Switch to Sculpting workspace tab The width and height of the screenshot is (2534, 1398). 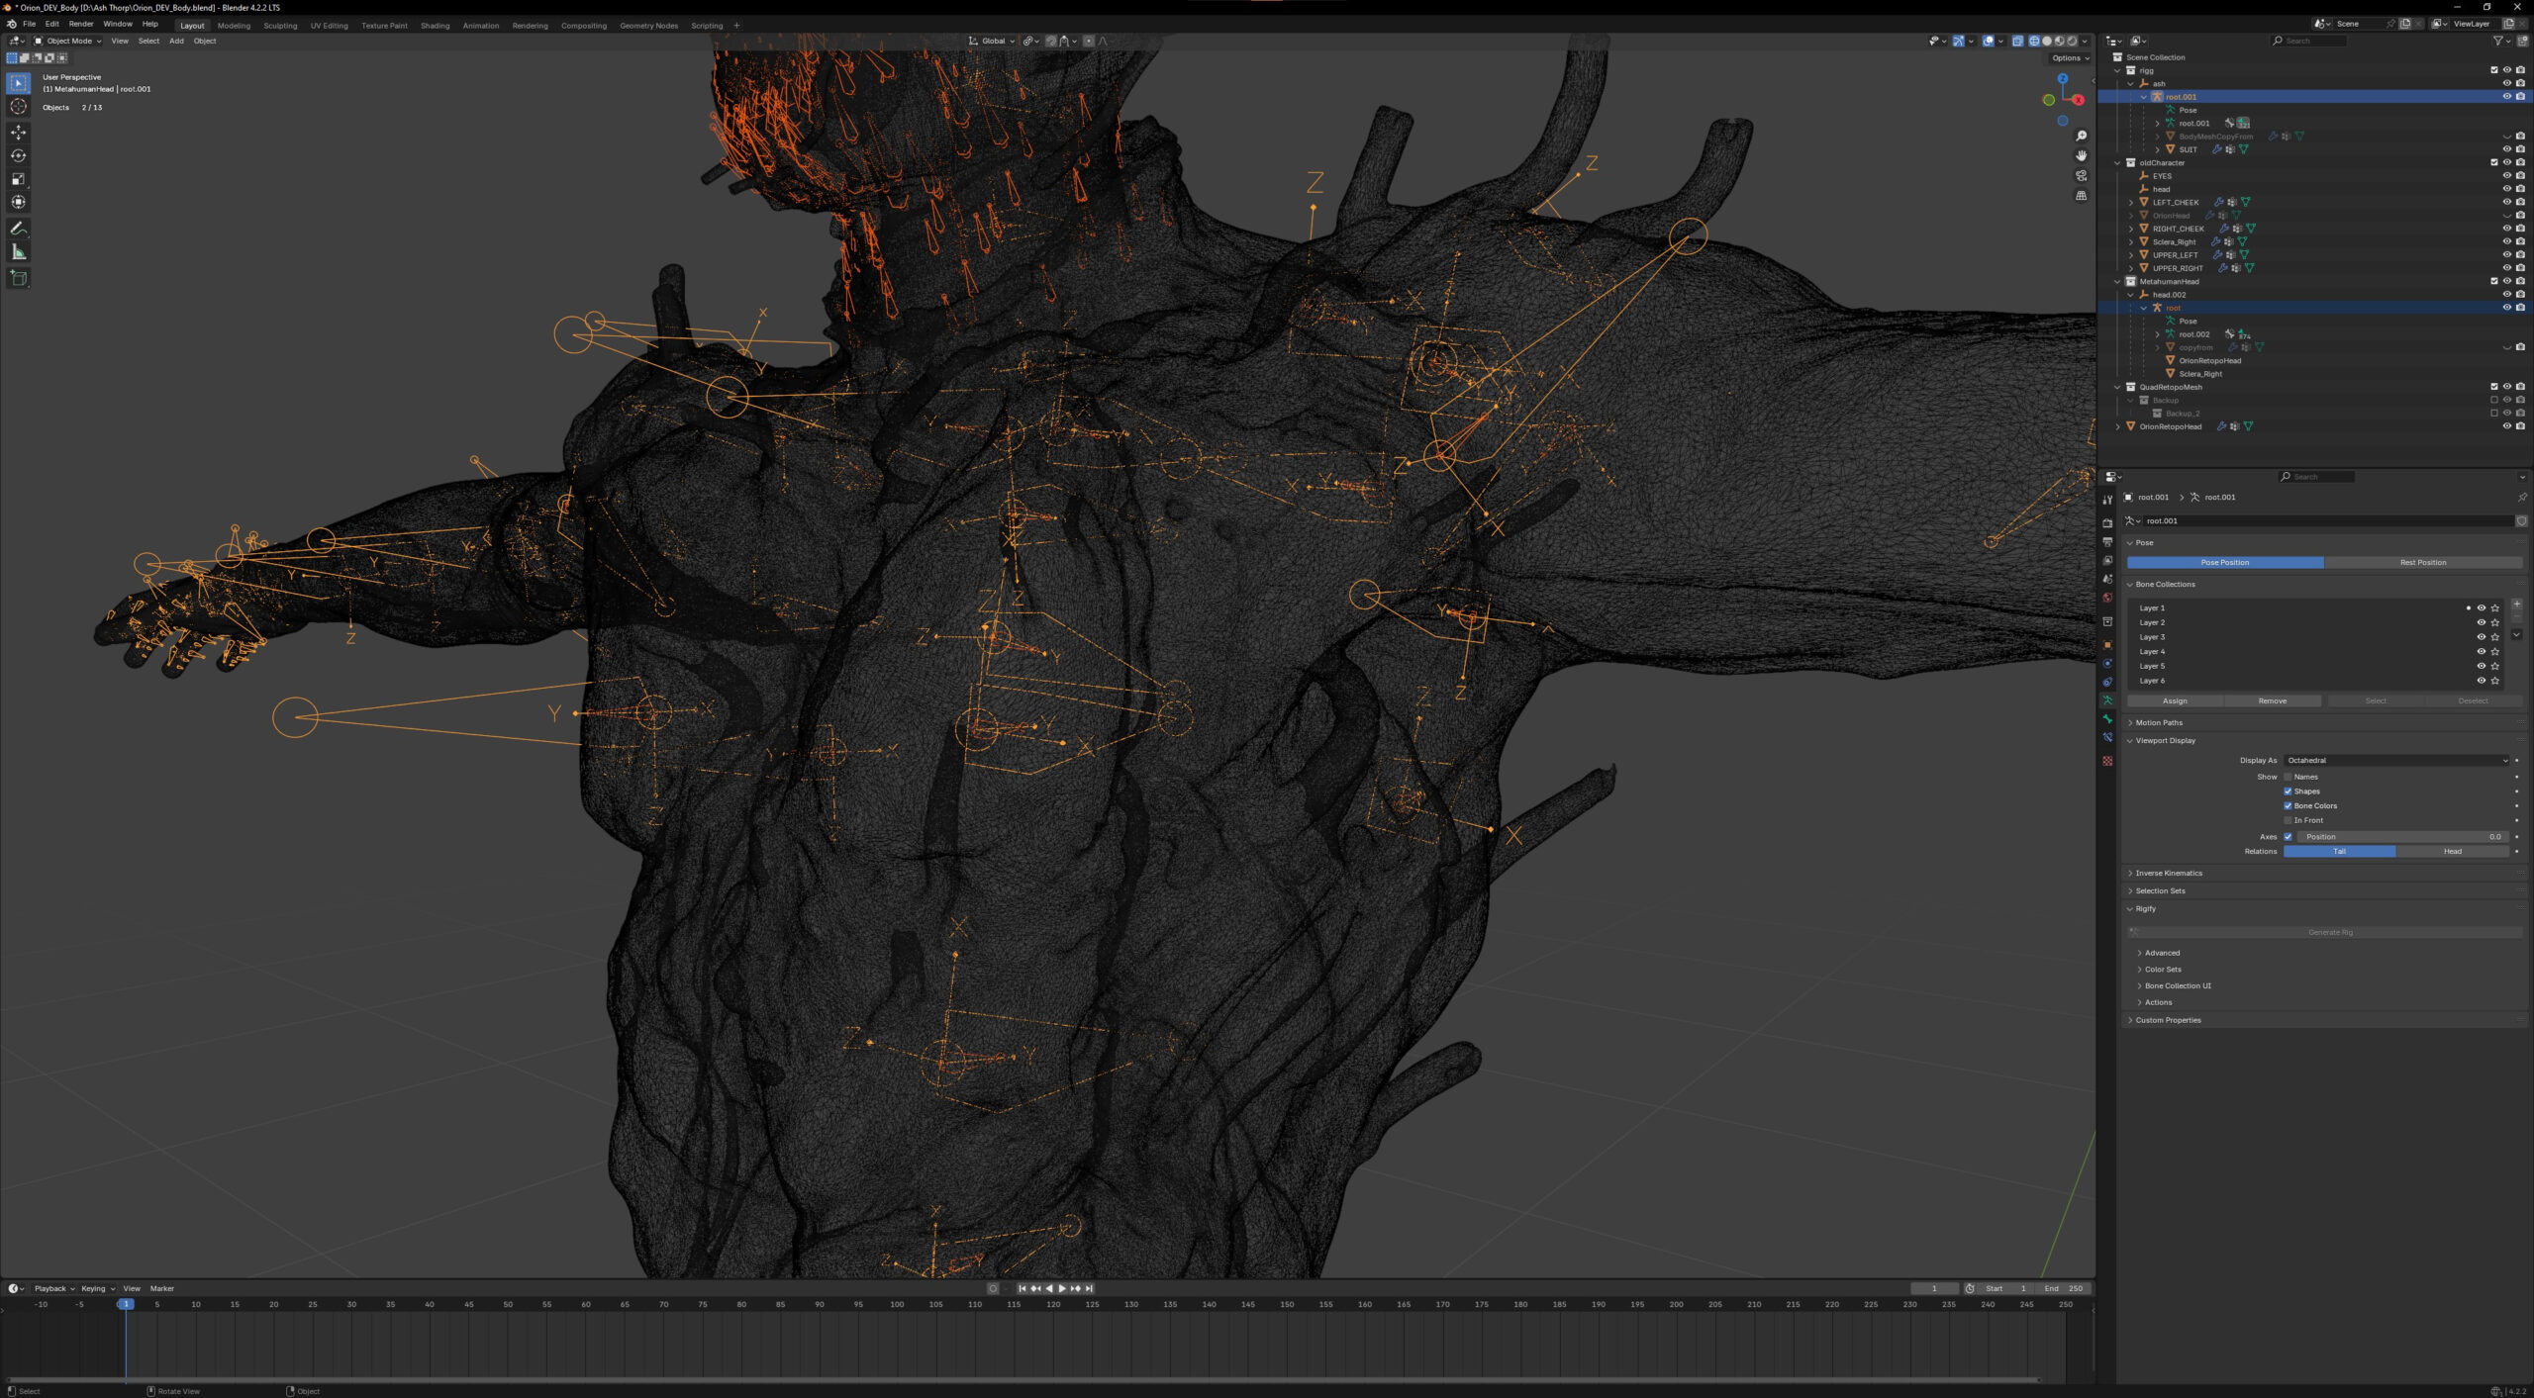pos(280,26)
